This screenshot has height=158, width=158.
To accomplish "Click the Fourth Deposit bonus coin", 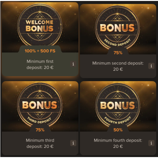I will point(118,105).
